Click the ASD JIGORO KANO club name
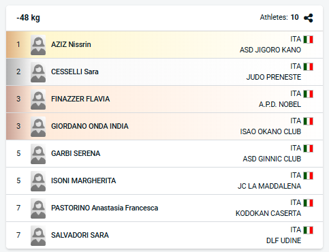329x252 pixels. point(270,50)
